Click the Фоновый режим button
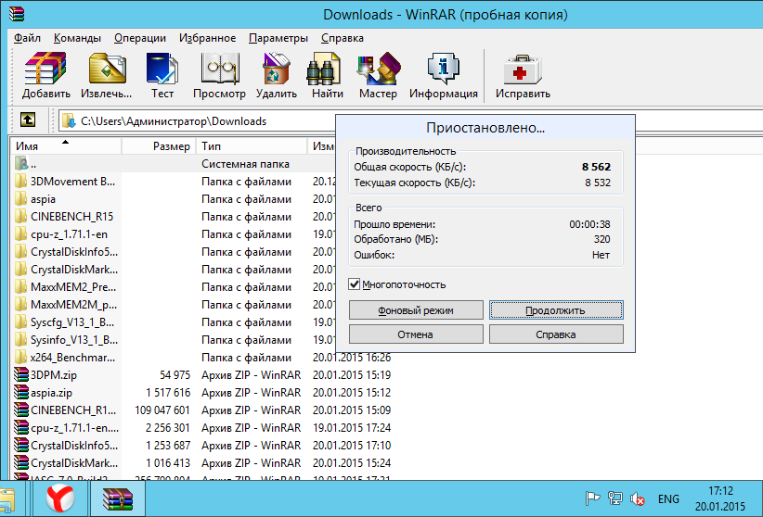The width and height of the screenshot is (763, 517). pos(416,310)
